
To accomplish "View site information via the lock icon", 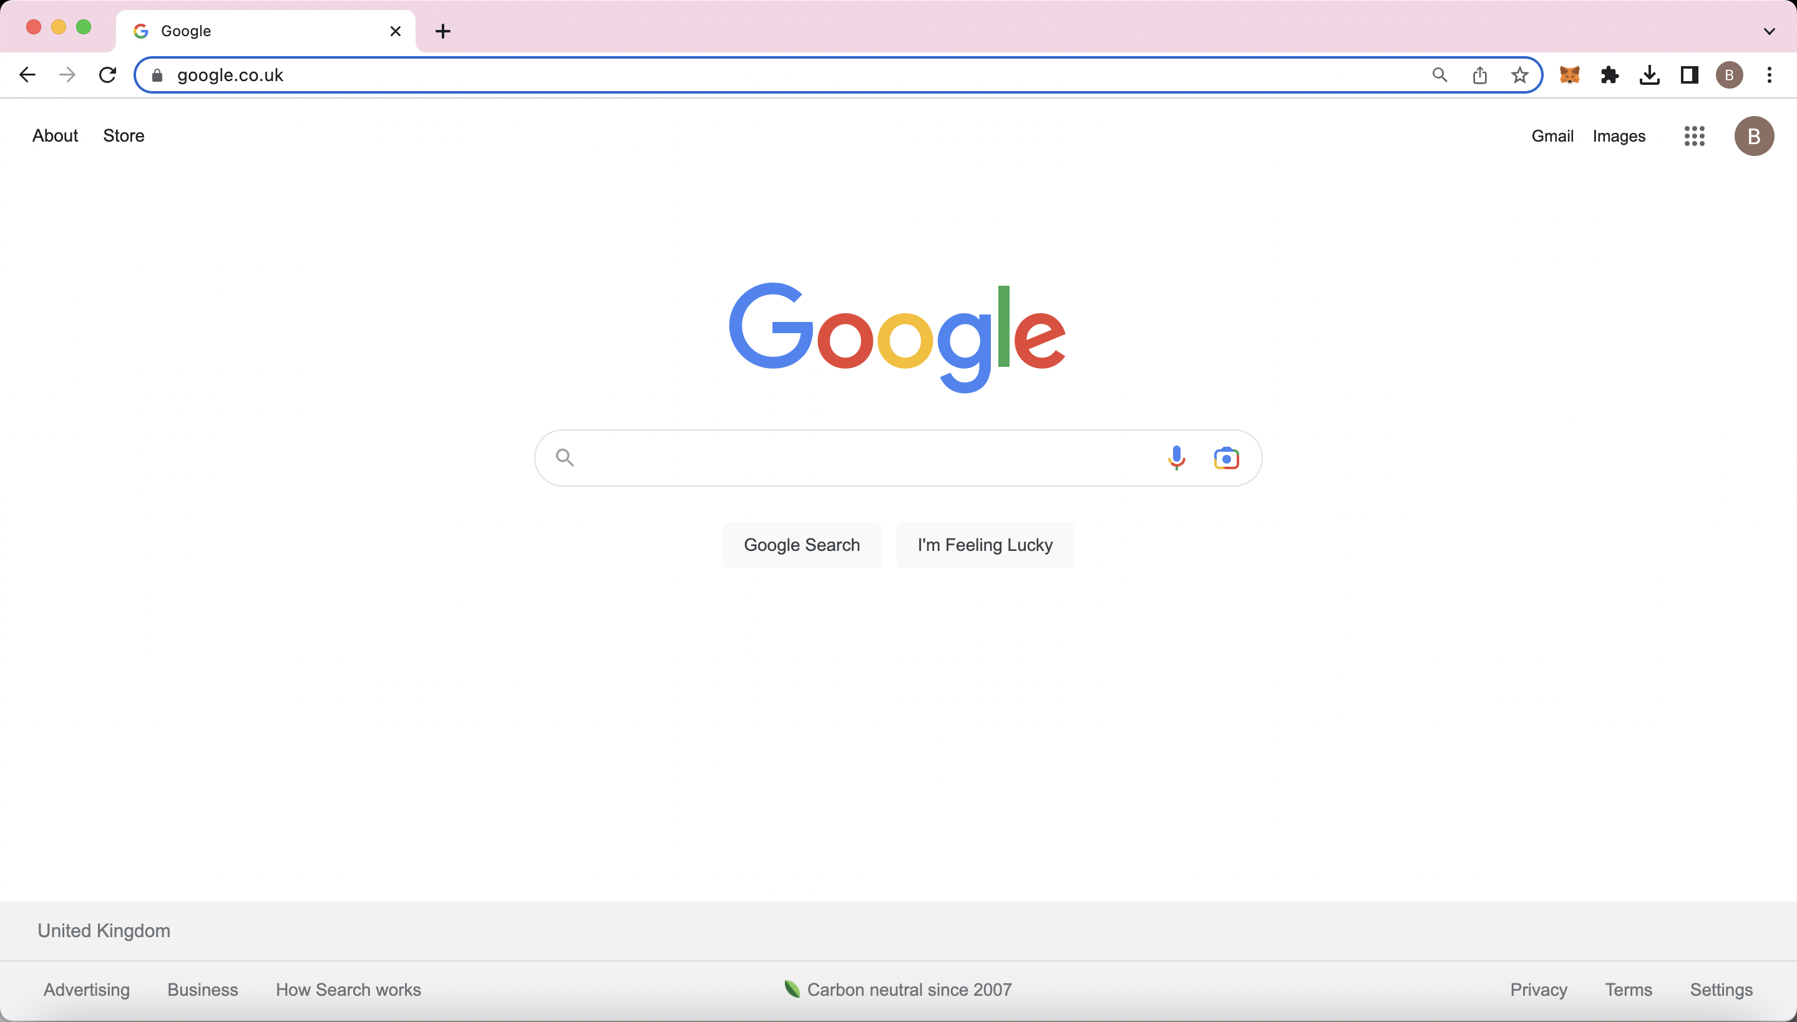I will 157,76.
